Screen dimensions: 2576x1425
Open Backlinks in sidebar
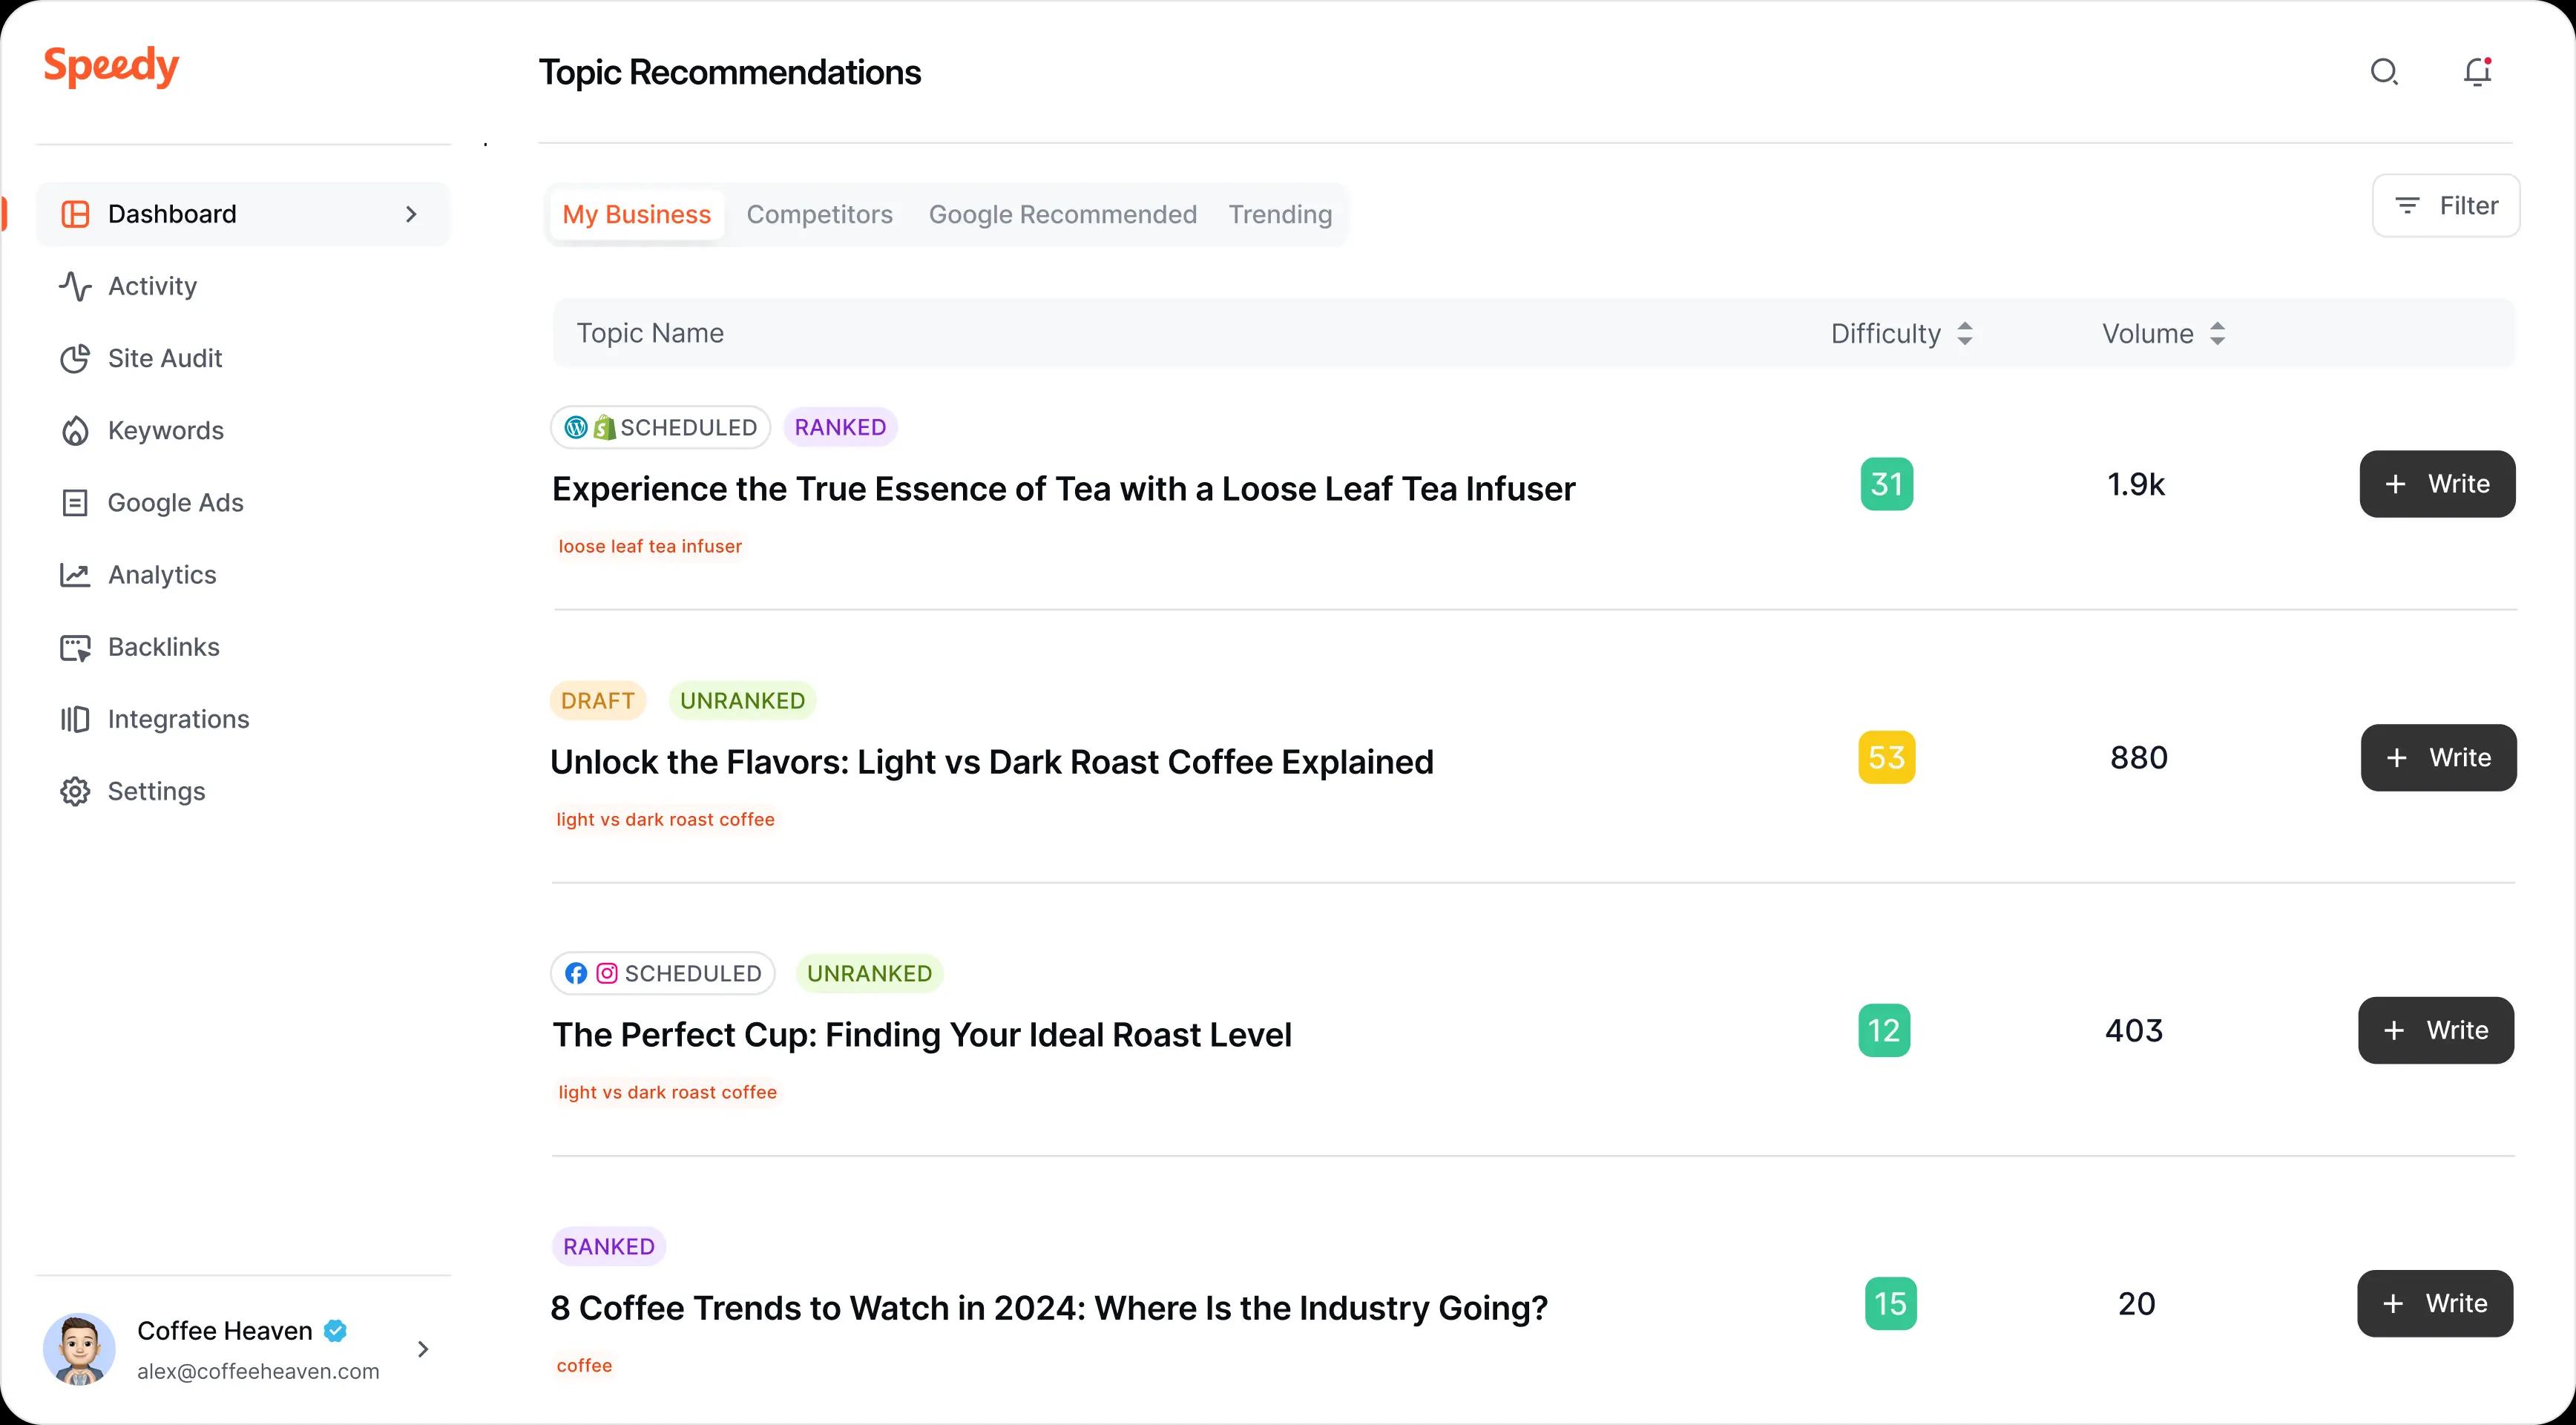[x=163, y=647]
